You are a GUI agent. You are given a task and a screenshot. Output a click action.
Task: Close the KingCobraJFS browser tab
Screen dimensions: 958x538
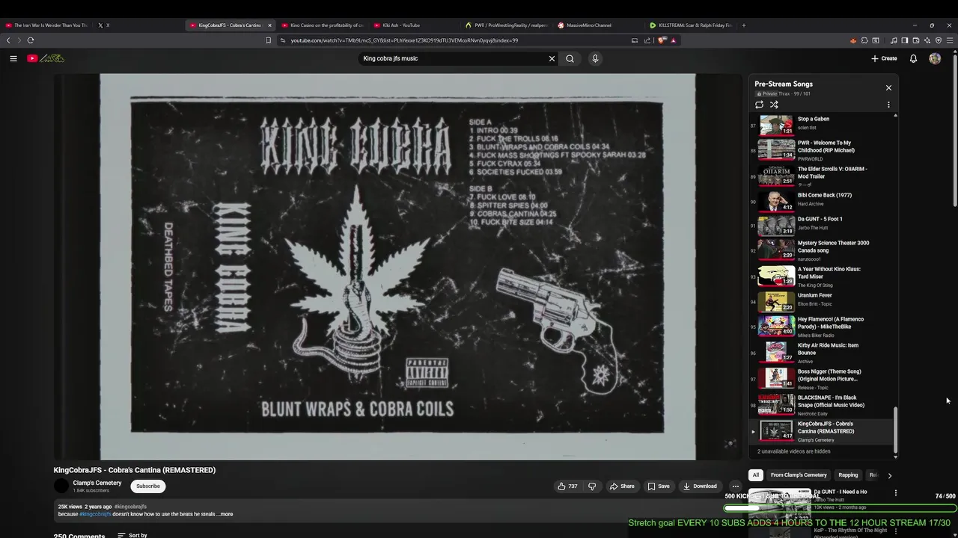click(270, 25)
